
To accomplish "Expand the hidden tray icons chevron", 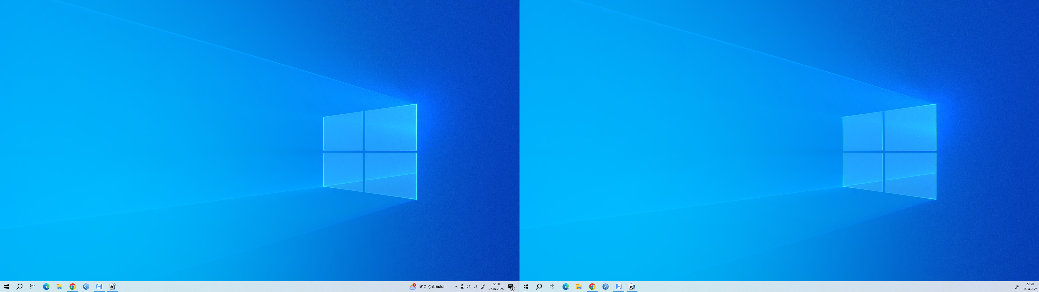I will (456, 287).
